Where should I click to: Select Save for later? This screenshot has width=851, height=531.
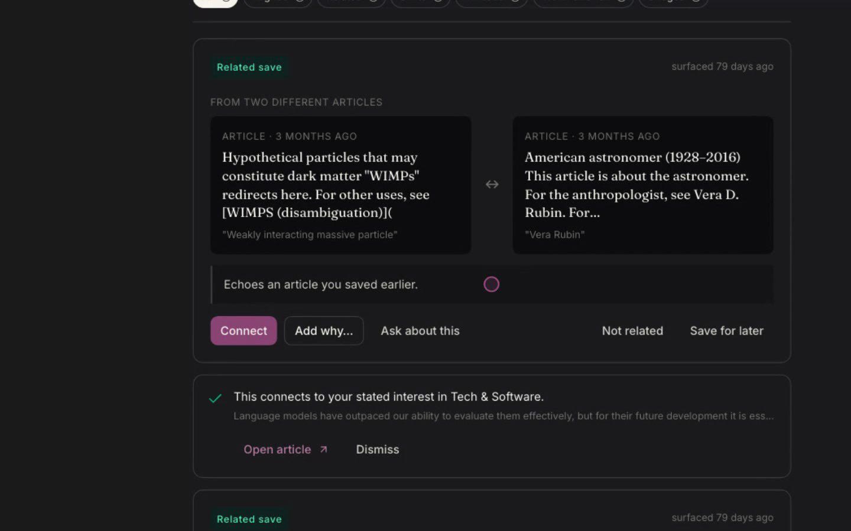coord(726,331)
